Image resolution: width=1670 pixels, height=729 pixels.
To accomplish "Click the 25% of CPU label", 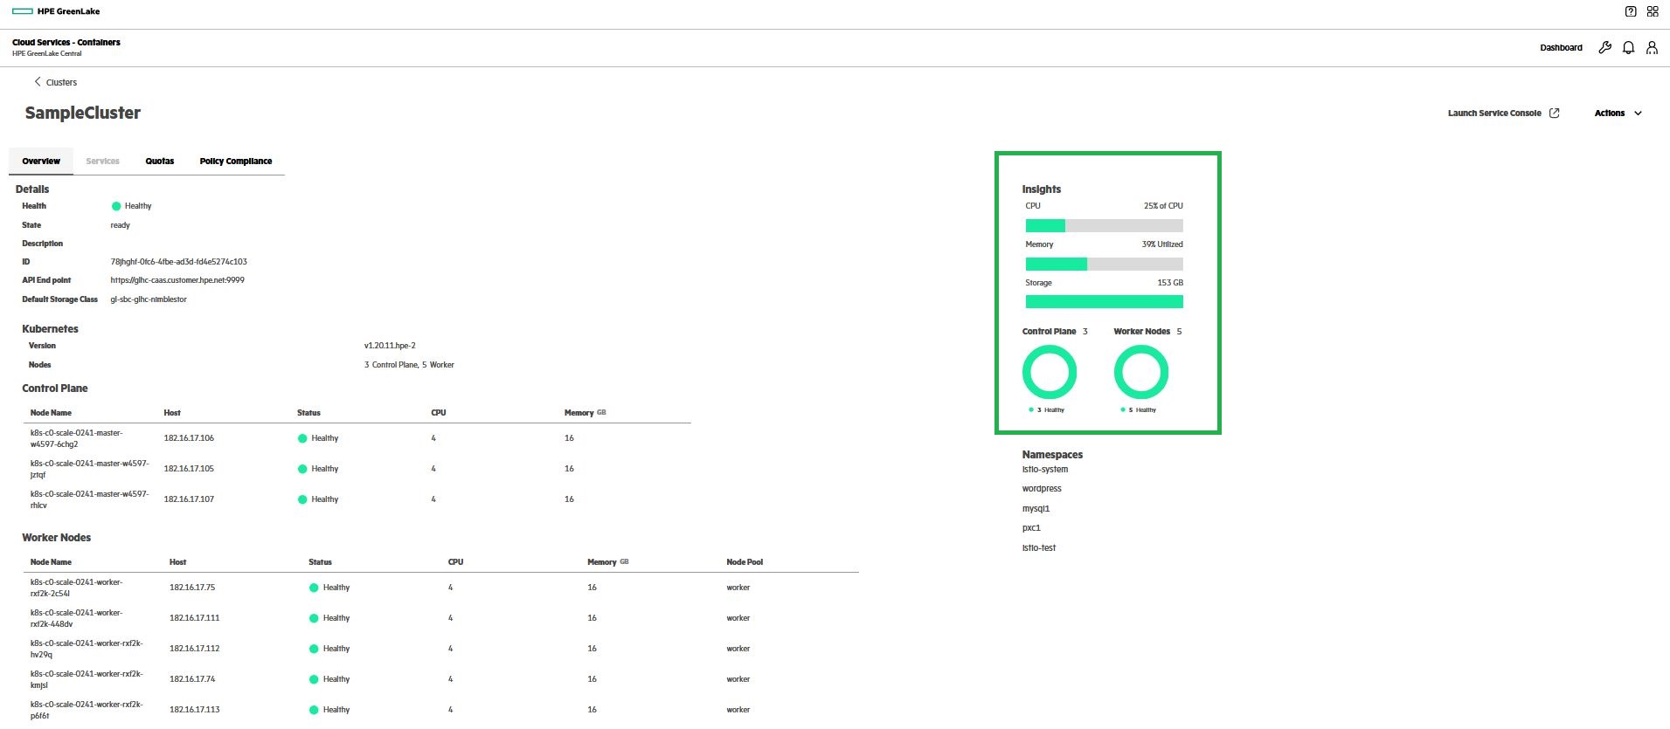I will (1163, 206).
